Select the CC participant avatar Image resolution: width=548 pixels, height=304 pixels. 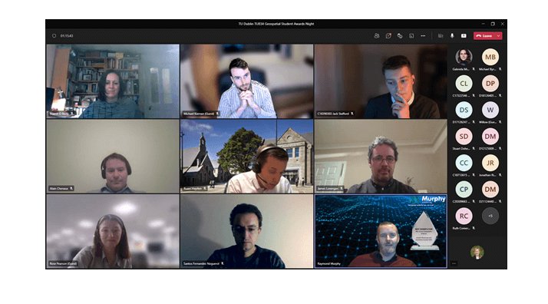coord(464,163)
